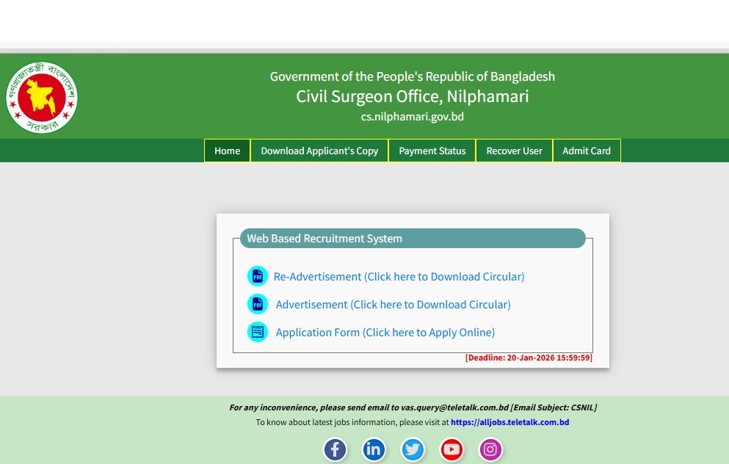Open the Recover User page
This screenshot has height=464, width=729.
coord(514,151)
